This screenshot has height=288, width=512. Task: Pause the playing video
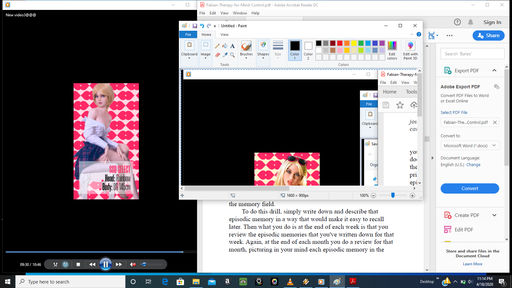point(106,264)
